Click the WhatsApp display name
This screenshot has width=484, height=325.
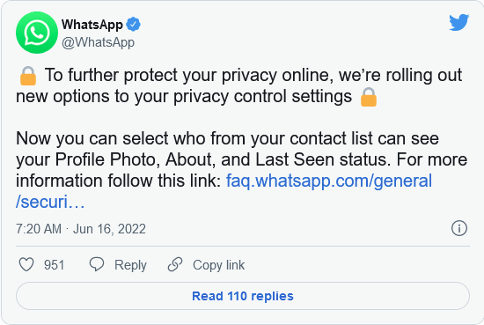pyautogui.click(x=92, y=25)
